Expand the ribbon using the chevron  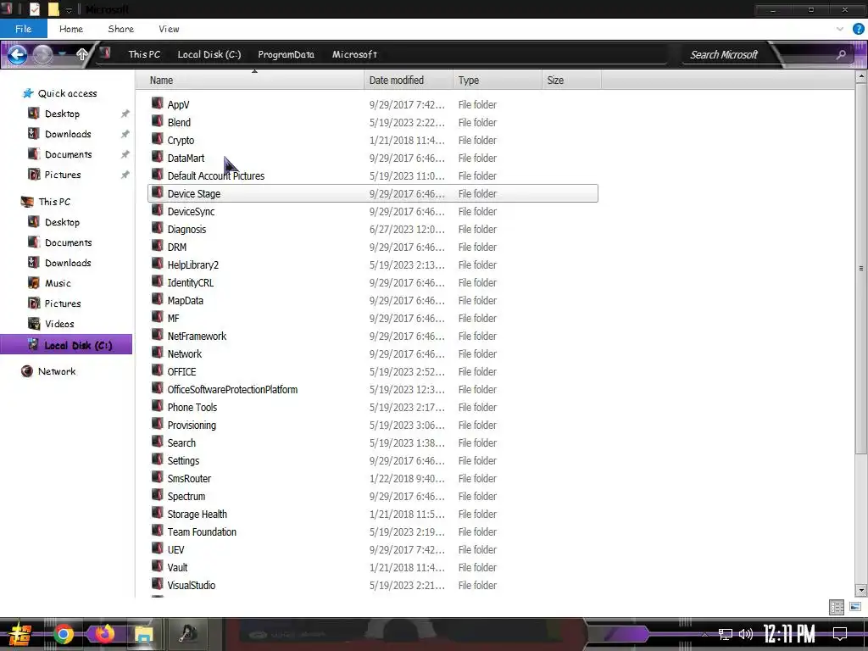pos(840,29)
